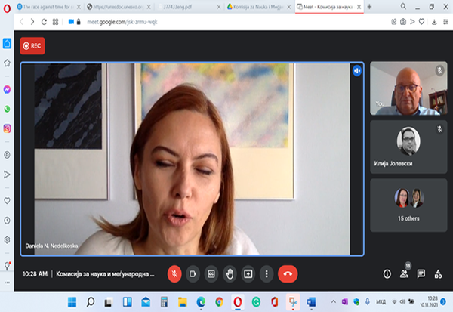Click the red REC recording indicator
This screenshot has height=312, width=453.
click(32, 46)
